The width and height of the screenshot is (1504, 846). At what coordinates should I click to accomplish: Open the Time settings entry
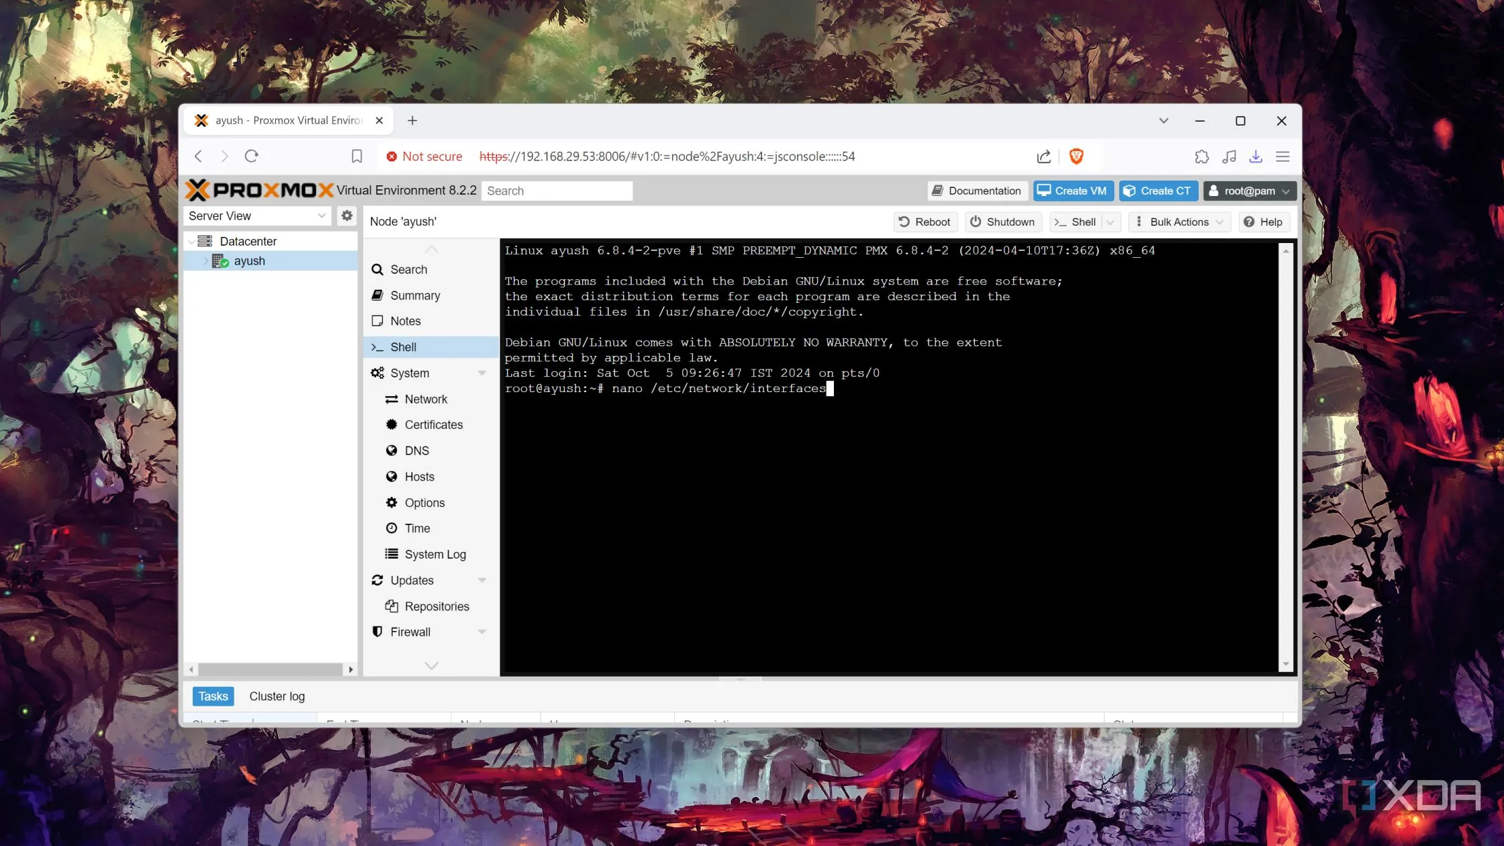(x=431, y=528)
